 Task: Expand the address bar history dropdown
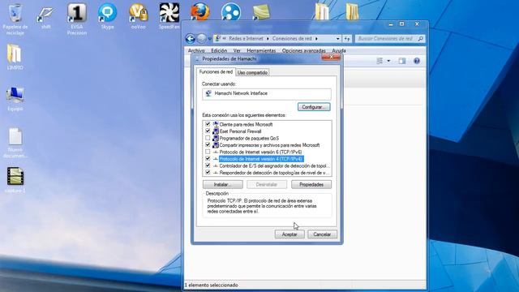pos(337,39)
